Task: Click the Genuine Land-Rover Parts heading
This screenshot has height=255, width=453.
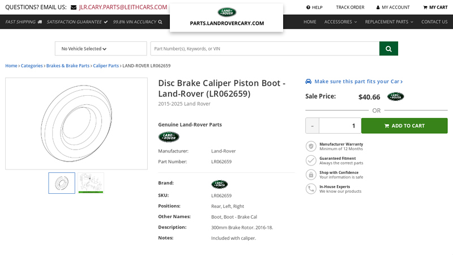Action: coord(190,125)
